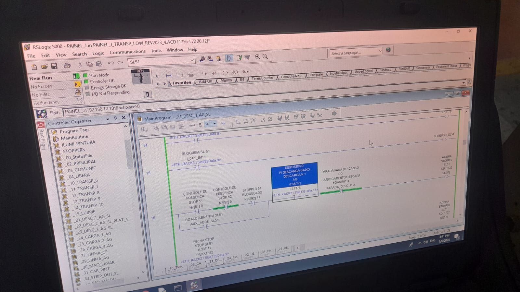
Task: Open the _22_DESC_2_AG_SL_PLAT_4 routine
Action: coord(101,223)
